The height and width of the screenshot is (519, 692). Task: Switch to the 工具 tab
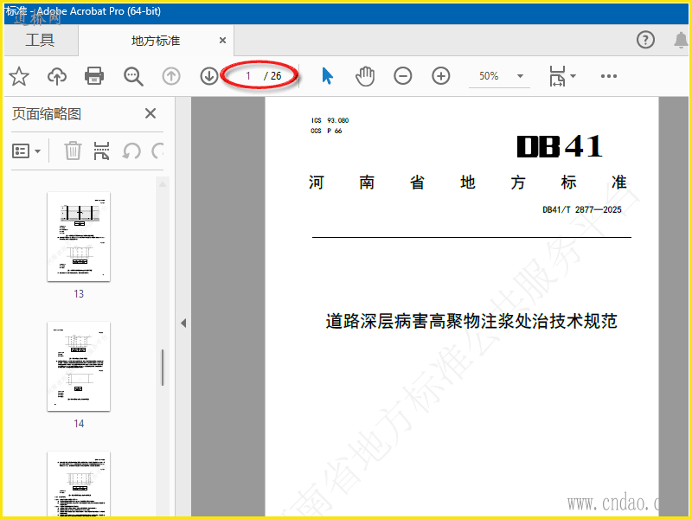point(40,40)
